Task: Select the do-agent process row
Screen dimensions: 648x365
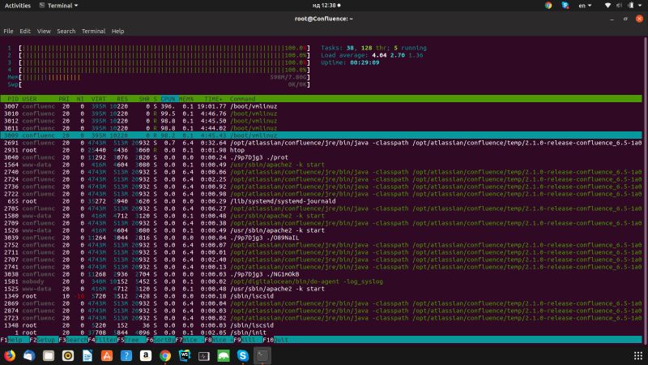Action: click(x=321, y=281)
